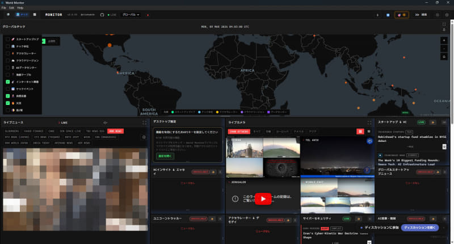Select the BLOOMBERG news channel tab
Viewport: 454px width, 244px height.
pyautogui.click(x=12, y=131)
